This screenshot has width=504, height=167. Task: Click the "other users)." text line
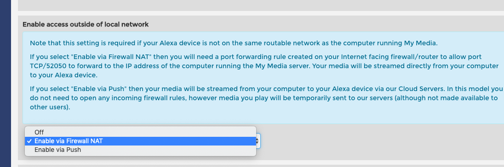point(50,108)
